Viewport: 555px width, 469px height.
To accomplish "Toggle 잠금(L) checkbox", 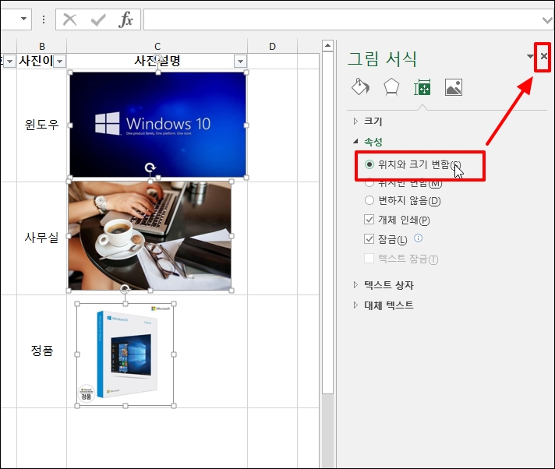I will pos(369,238).
